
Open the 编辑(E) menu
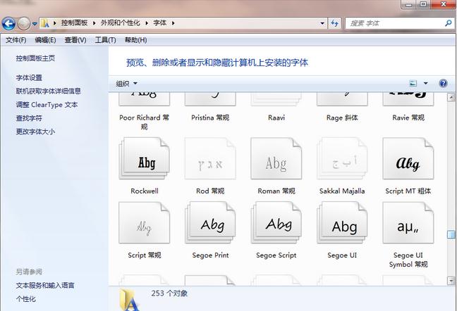[x=45, y=40]
